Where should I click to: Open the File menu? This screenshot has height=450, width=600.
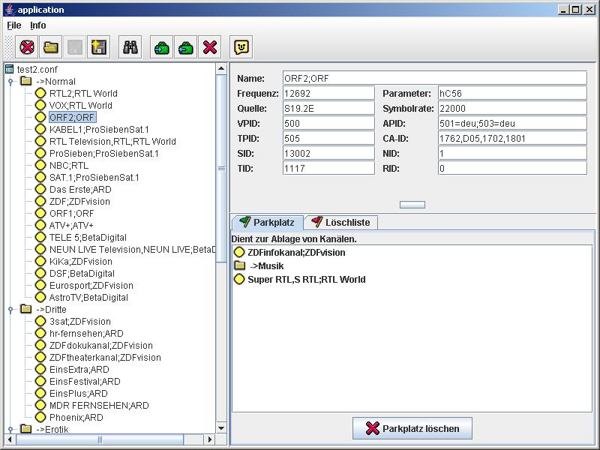pos(14,25)
